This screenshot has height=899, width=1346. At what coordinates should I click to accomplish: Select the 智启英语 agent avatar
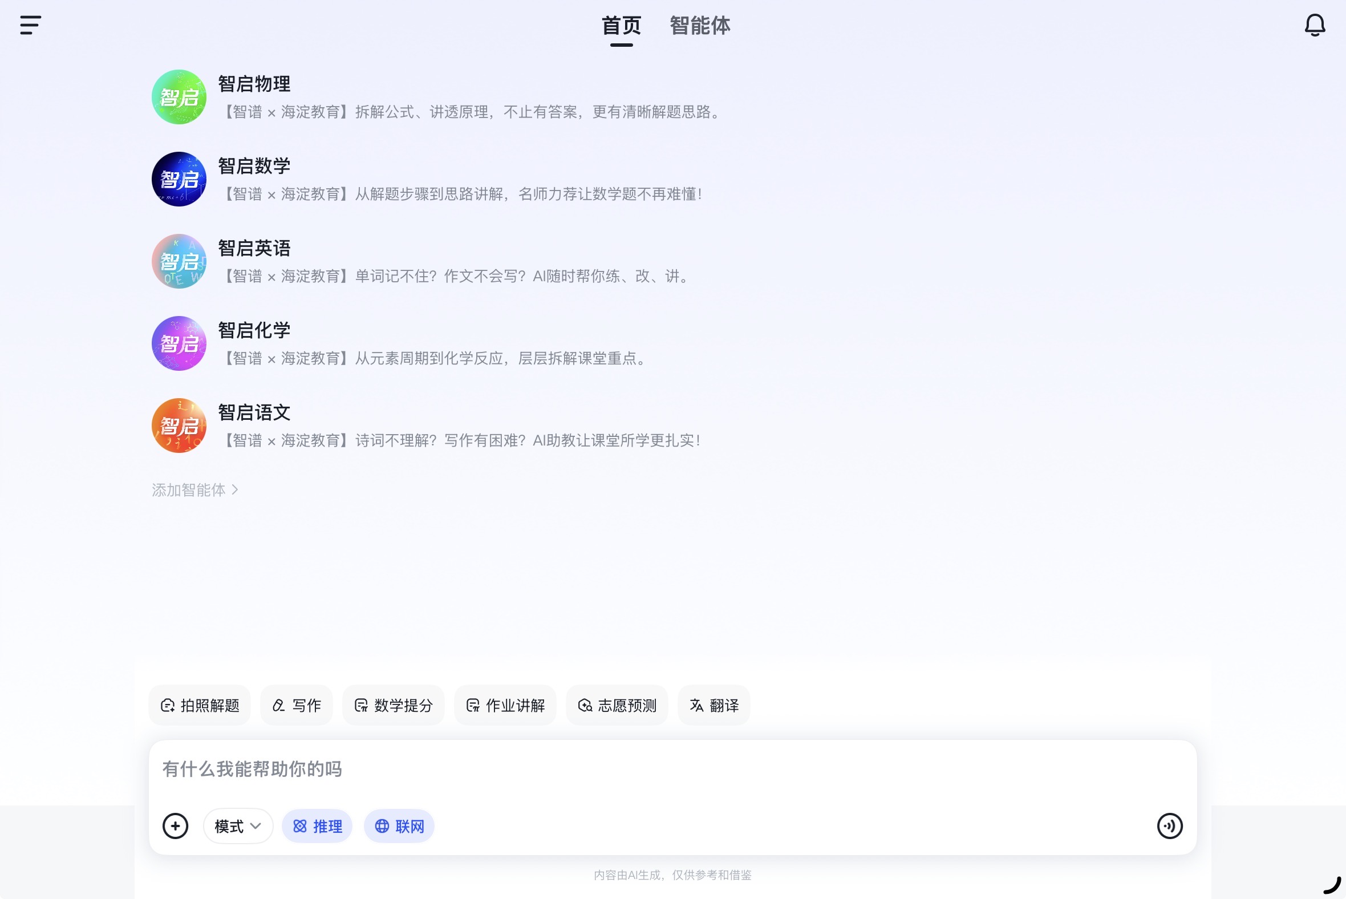[179, 261]
